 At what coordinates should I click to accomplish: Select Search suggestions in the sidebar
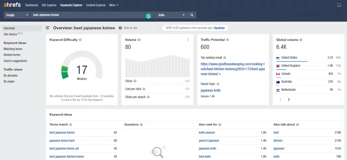(x=15, y=61)
